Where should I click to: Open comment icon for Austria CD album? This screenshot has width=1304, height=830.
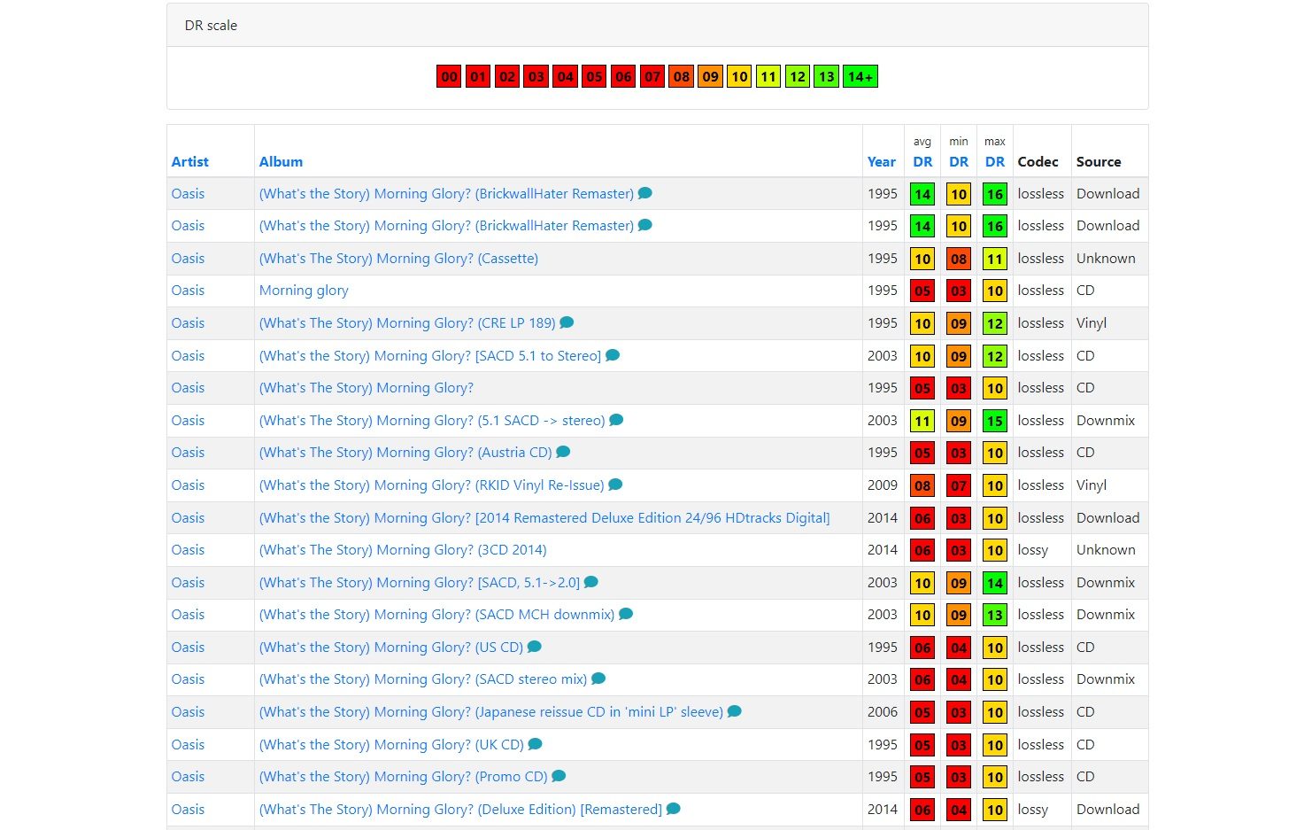[x=563, y=452]
